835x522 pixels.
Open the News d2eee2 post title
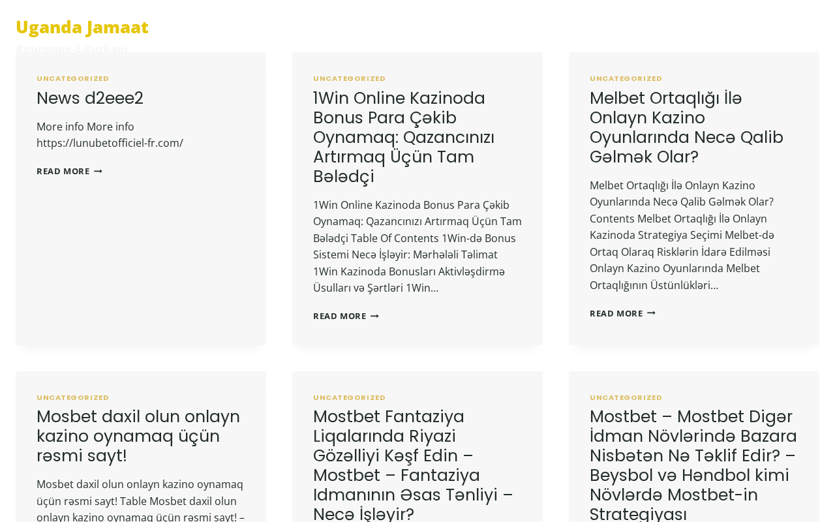pyautogui.click(x=90, y=98)
